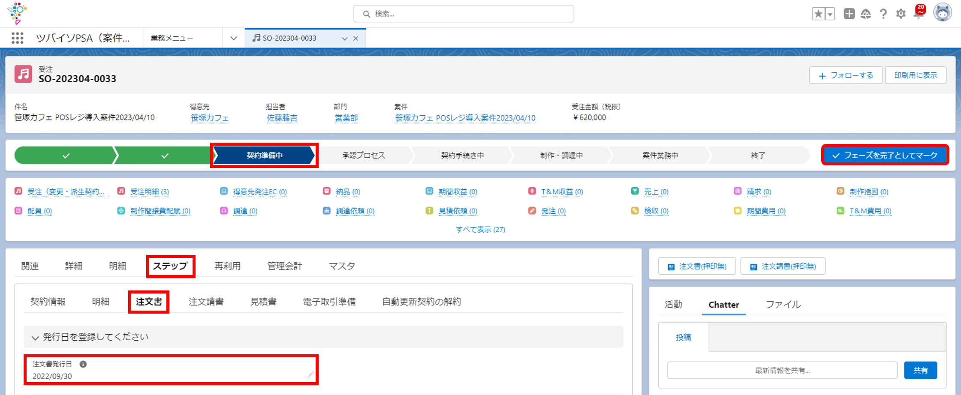
Task: Open the 笹塚カフェ customer link
Action: pos(210,118)
